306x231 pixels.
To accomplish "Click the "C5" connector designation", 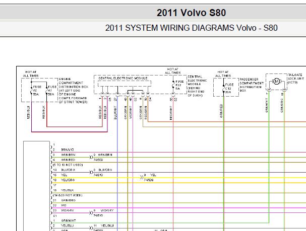I will point(110,99).
